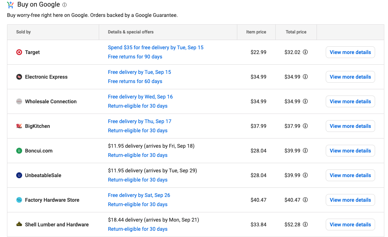388x237 pixels.
Task: Click info icon next to UnbeatableSale total price
Action: (305, 175)
